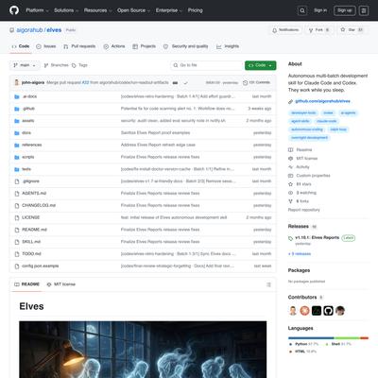This screenshot has width=378, height=378.
Task: Open the SKILL.md file
Action: point(31,242)
